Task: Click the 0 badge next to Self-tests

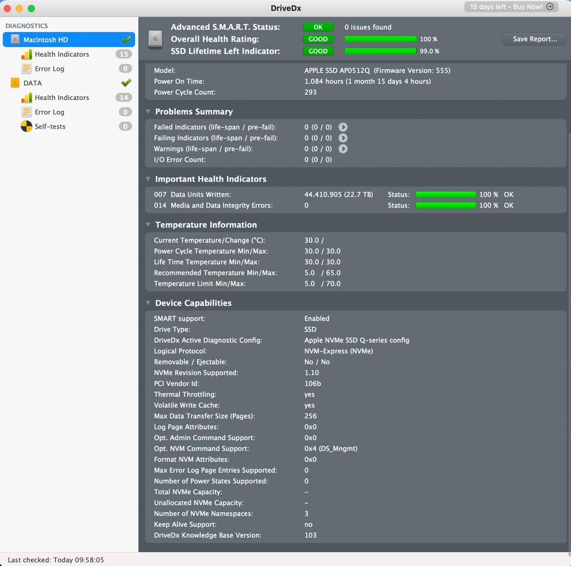Action: coord(125,126)
